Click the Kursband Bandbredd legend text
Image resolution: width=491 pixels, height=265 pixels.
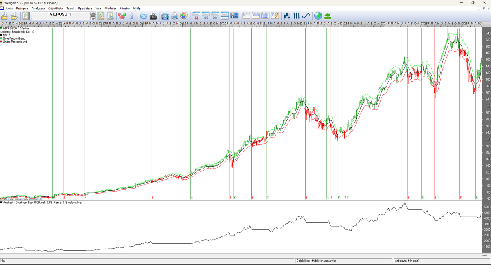[x=17, y=31]
